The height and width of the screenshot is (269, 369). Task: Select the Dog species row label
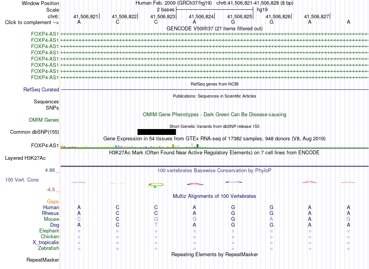tap(54, 225)
